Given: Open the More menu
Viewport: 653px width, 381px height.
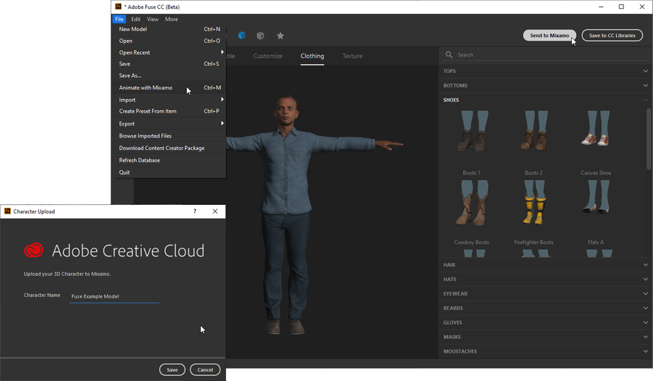Looking at the screenshot, I should (x=171, y=19).
